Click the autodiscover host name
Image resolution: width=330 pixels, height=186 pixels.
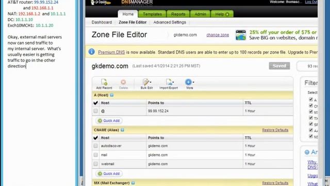click(111, 146)
